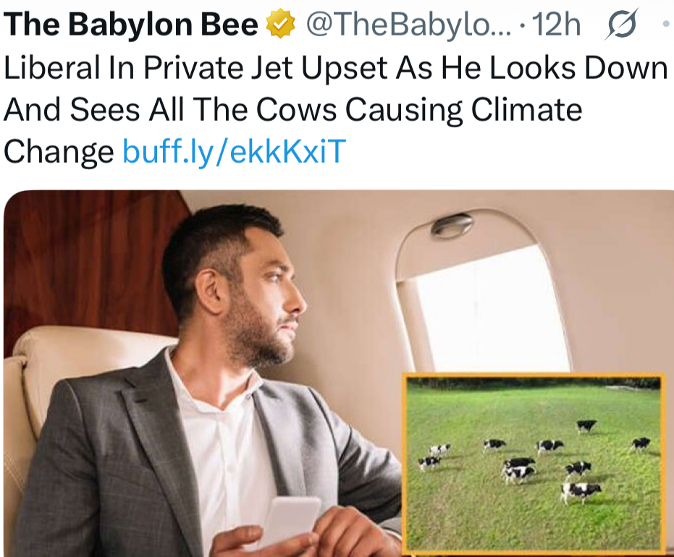Screen dimensions: 674x557
Task: Open The Babylon Bee profile name
Action: [x=131, y=26]
